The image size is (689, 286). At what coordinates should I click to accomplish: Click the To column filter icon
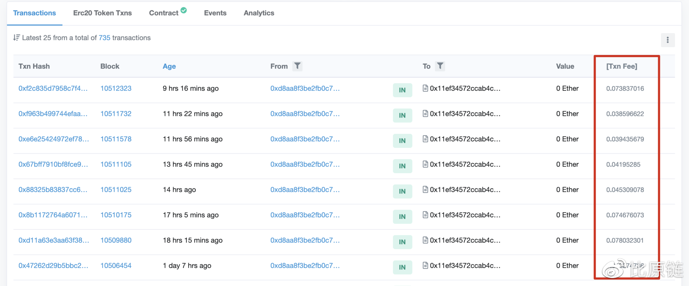point(440,66)
